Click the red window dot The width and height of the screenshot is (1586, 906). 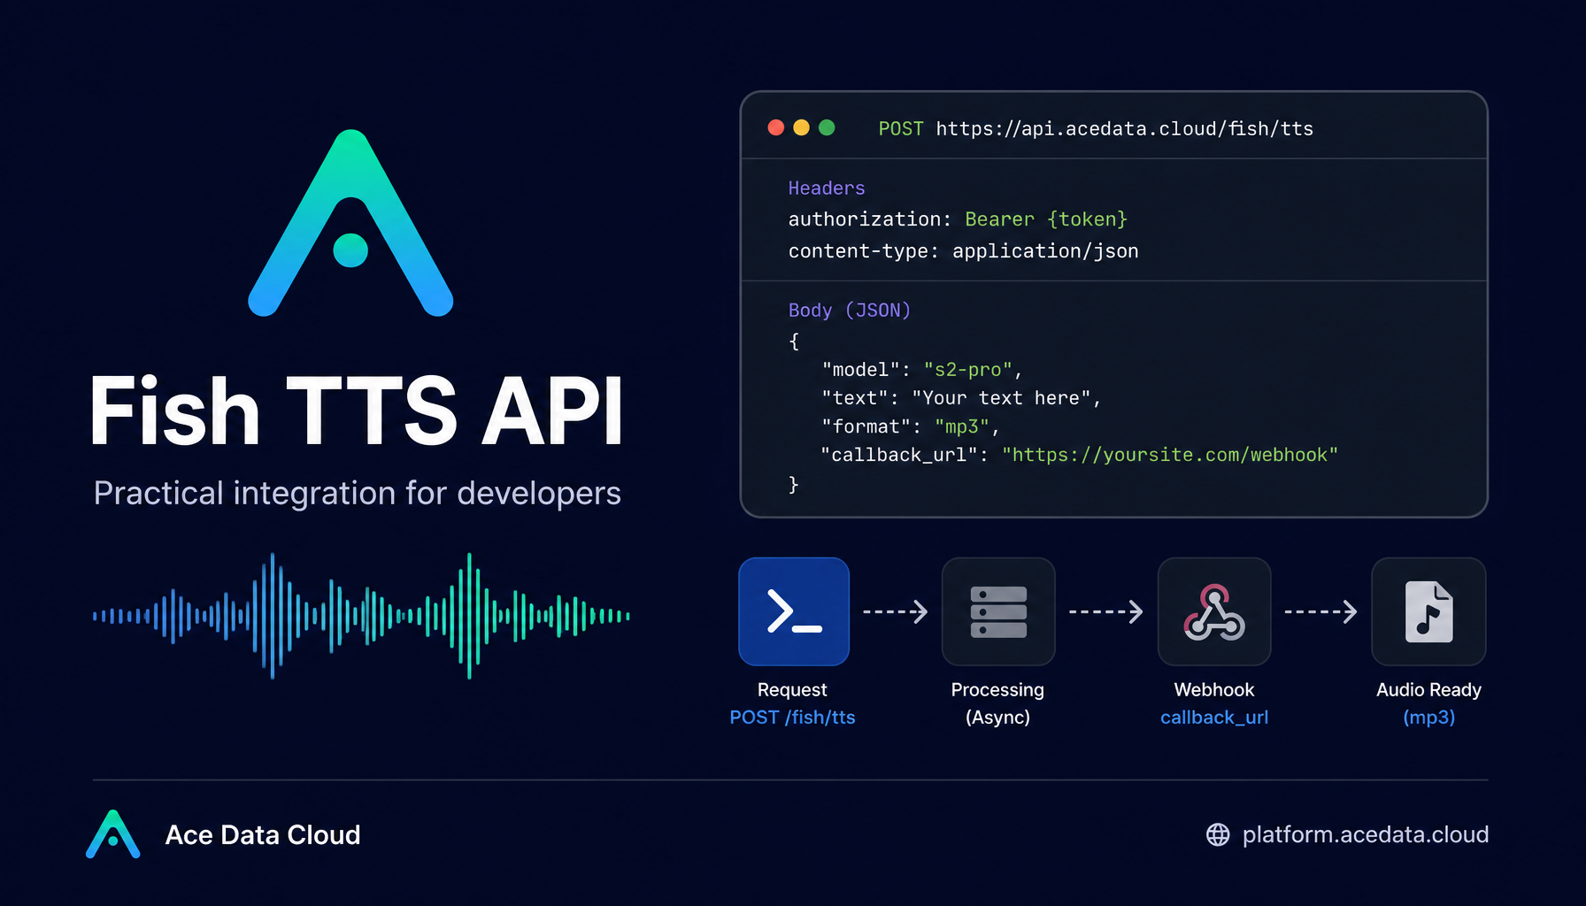(776, 127)
